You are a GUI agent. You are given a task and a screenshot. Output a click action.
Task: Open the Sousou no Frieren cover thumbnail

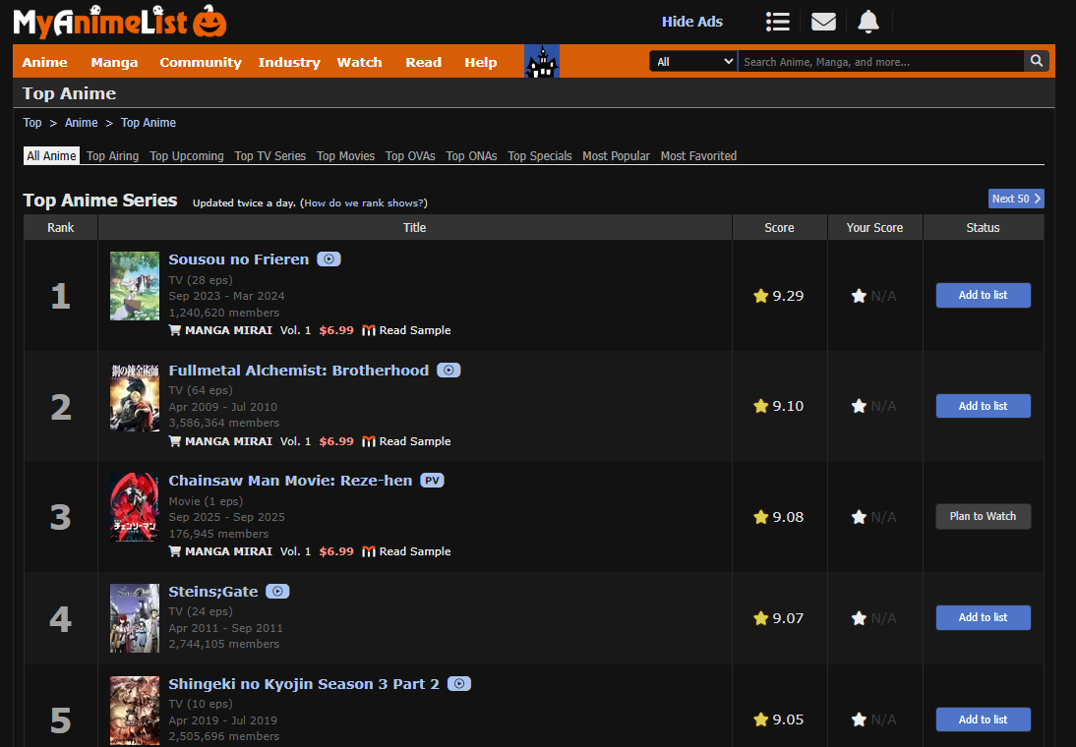tap(135, 286)
